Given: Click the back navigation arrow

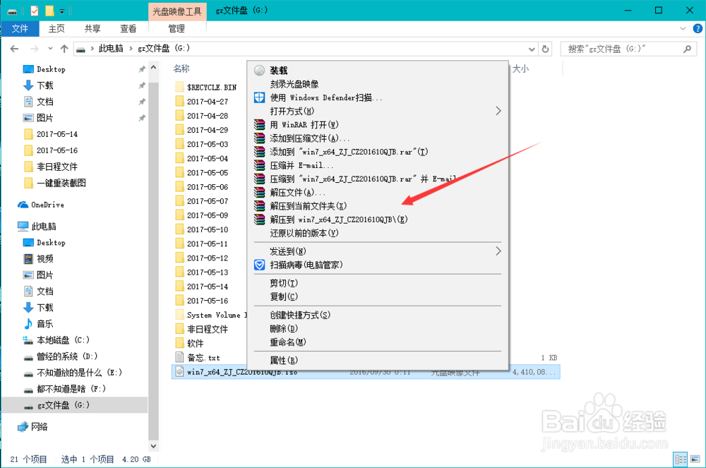Looking at the screenshot, I should [x=14, y=49].
